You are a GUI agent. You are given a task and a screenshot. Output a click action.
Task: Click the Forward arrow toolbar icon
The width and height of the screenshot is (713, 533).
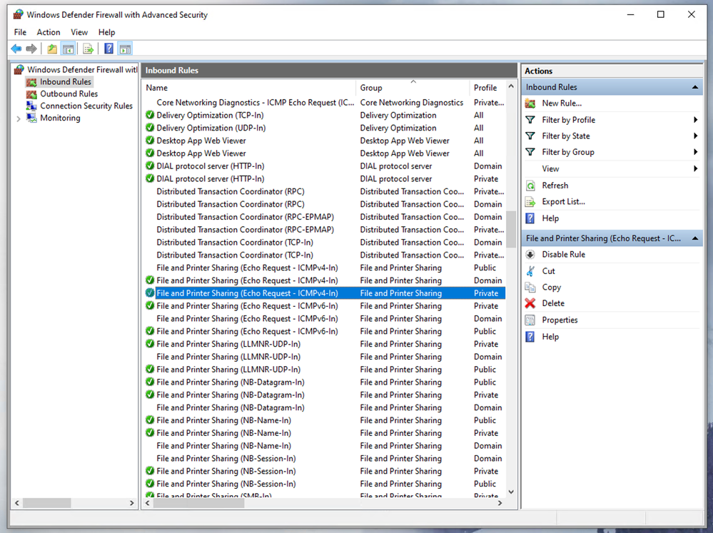tap(31, 49)
